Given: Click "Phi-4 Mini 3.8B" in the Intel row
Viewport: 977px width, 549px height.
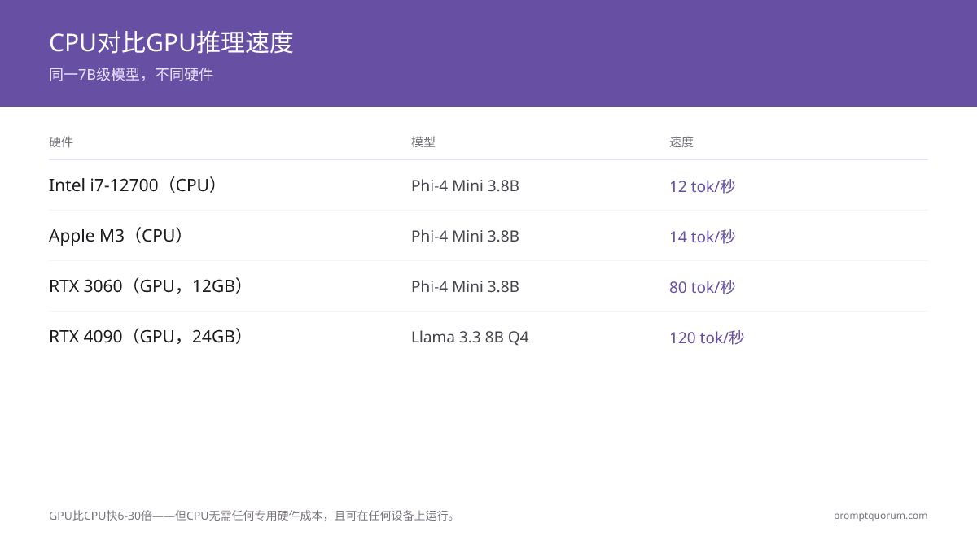Looking at the screenshot, I should pos(465,185).
